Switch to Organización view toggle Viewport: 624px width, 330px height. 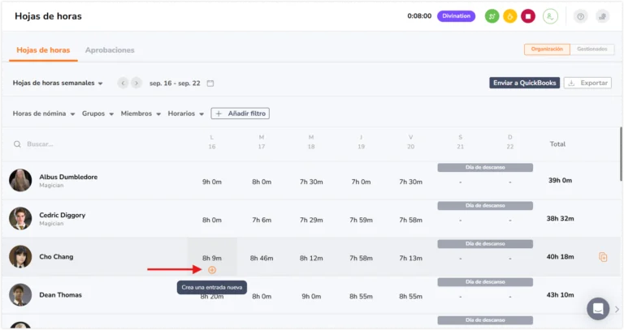(547, 49)
